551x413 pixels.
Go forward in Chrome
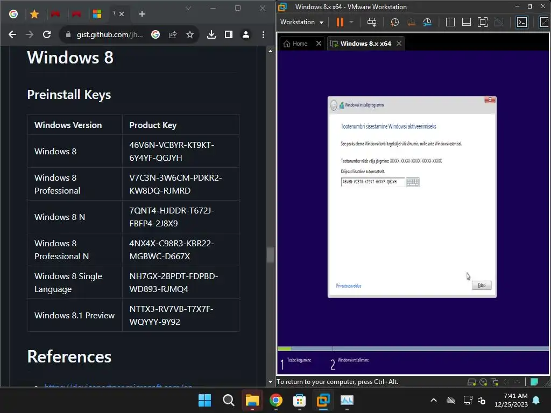[30, 34]
